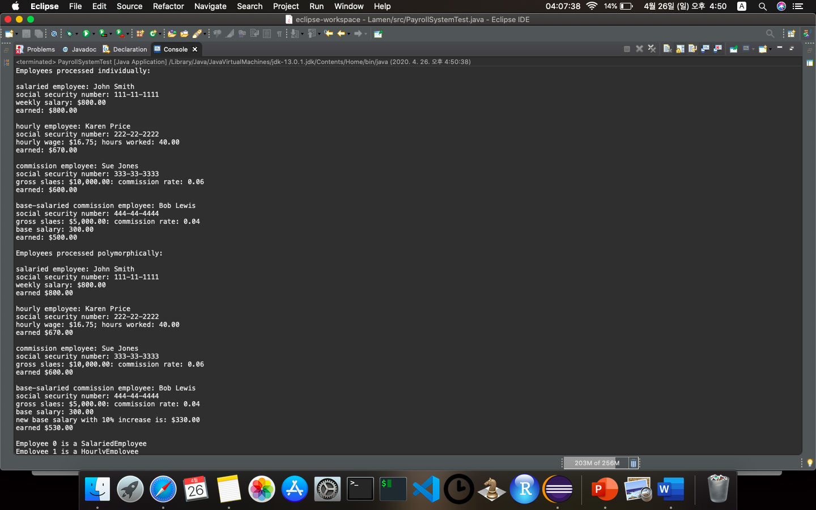816x510 pixels.
Task: Switch to the Declaration tab
Action: [125, 49]
